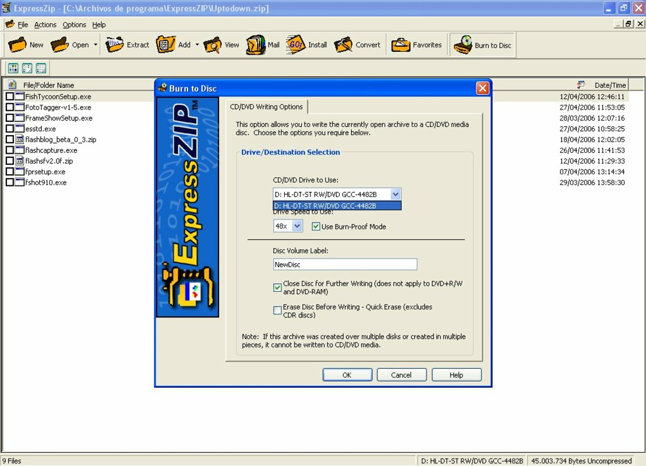
Task: Uncheck Close Disc for Further Writing
Action: pyautogui.click(x=277, y=287)
